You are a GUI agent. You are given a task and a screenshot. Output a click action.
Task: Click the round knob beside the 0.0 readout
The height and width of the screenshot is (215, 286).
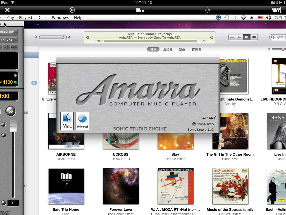coord(3,203)
